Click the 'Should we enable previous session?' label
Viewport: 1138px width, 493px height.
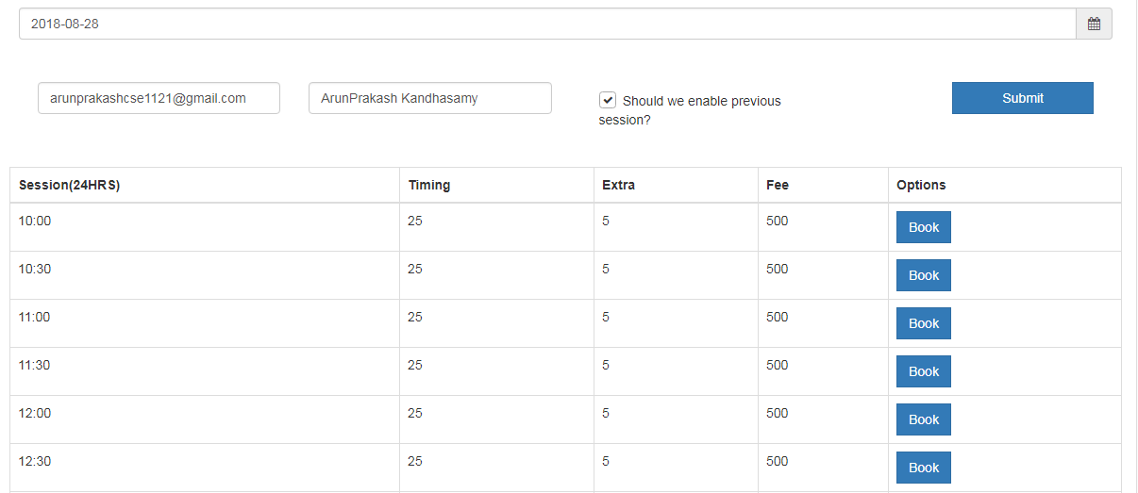point(700,101)
